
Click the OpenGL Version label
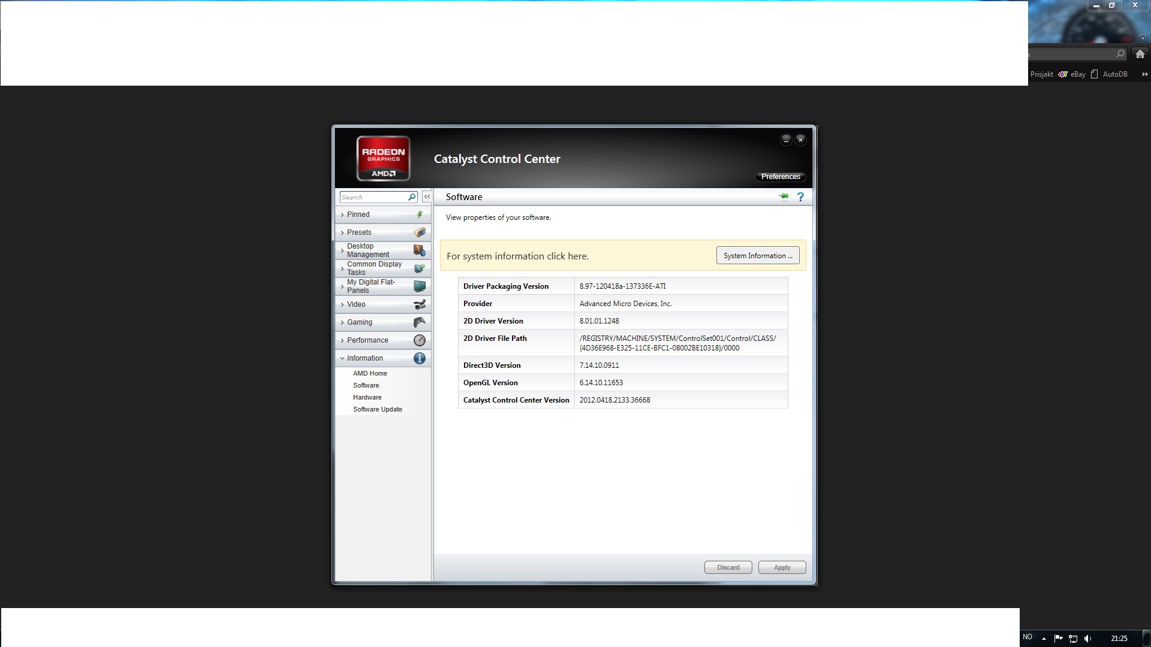tap(490, 383)
